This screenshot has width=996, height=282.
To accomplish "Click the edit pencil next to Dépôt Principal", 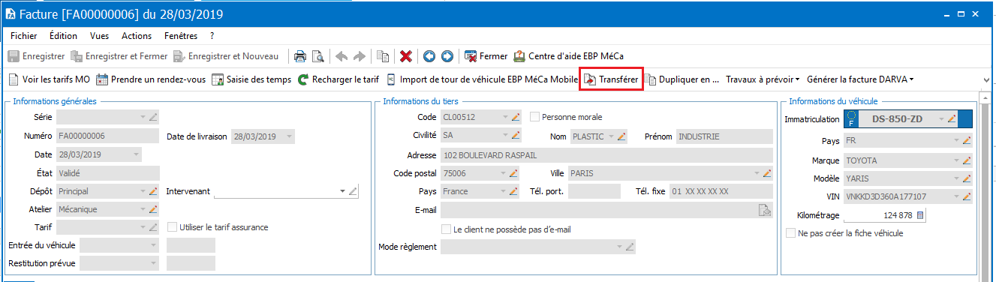I will click(x=153, y=191).
